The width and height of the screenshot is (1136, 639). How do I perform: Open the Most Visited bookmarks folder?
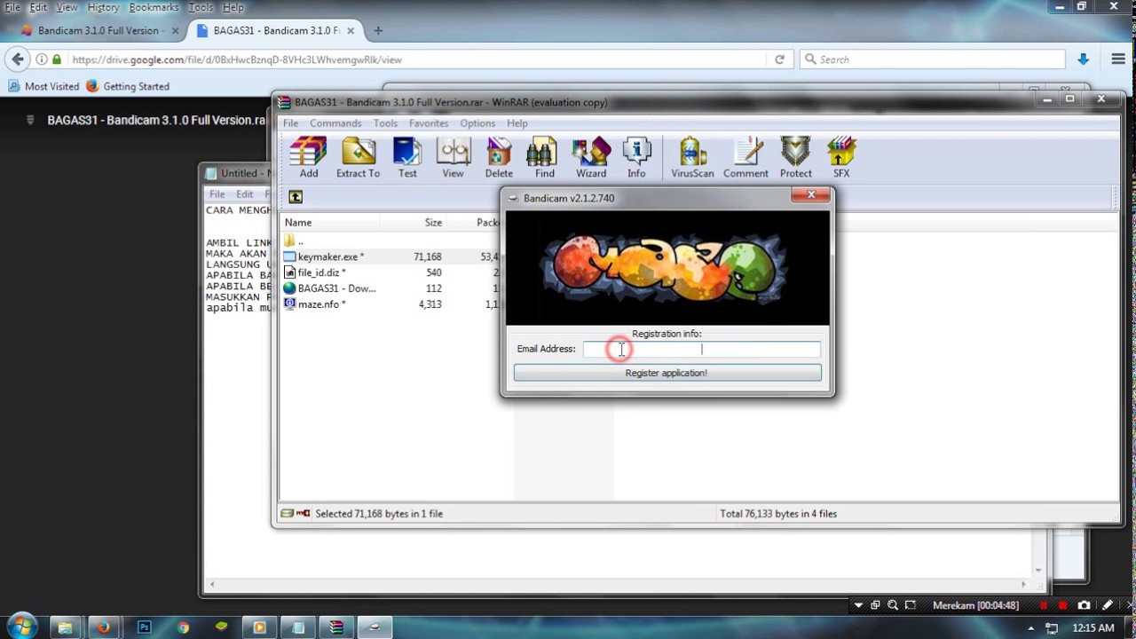click(44, 86)
